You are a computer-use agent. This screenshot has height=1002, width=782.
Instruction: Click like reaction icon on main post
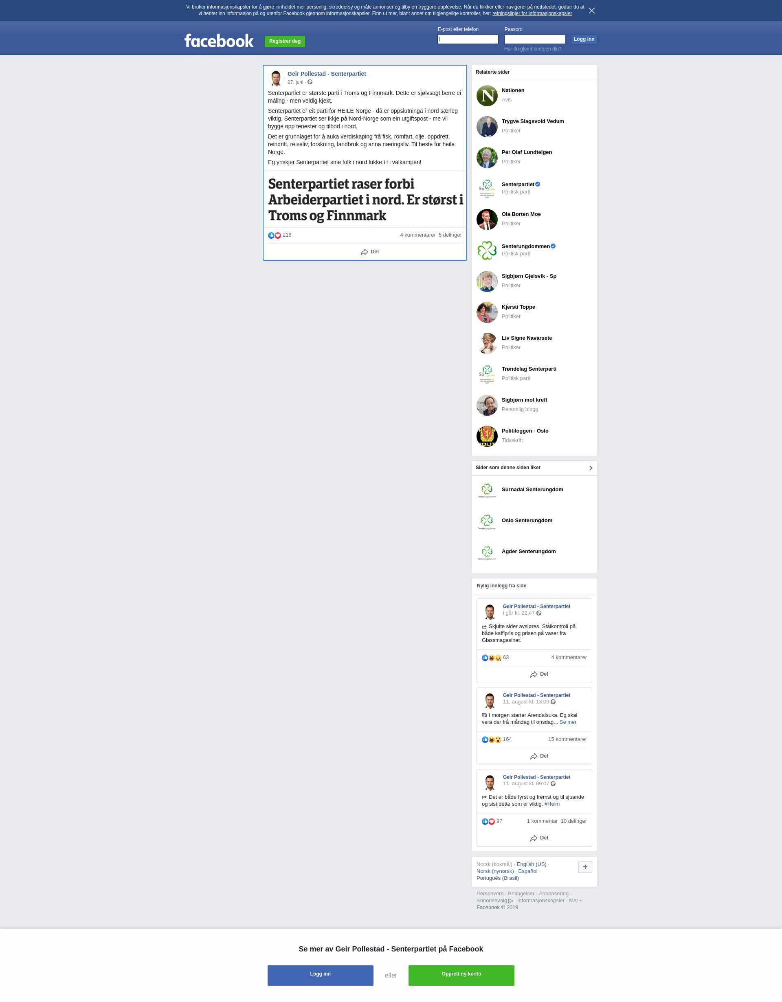[x=271, y=235]
